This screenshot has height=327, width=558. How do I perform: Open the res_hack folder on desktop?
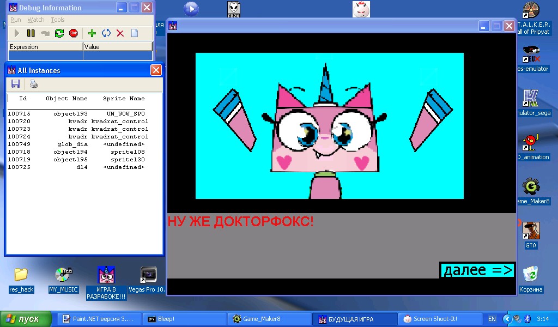(x=21, y=280)
